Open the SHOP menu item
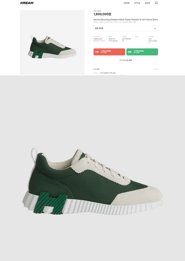The width and height of the screenshot is (185, 261). (147, 3)
